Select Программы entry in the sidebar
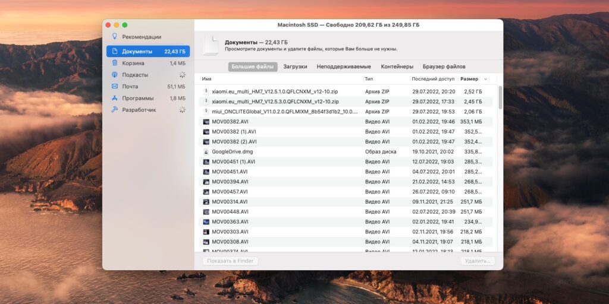Image resolution: width=609 pixels, height=304 pixels. coord(148,98)
